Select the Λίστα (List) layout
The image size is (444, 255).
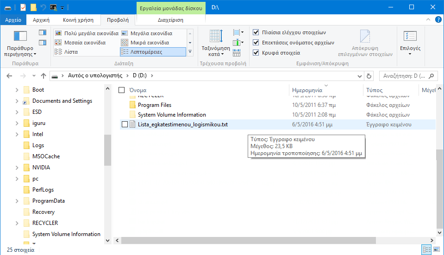click(x=70, y=52)
